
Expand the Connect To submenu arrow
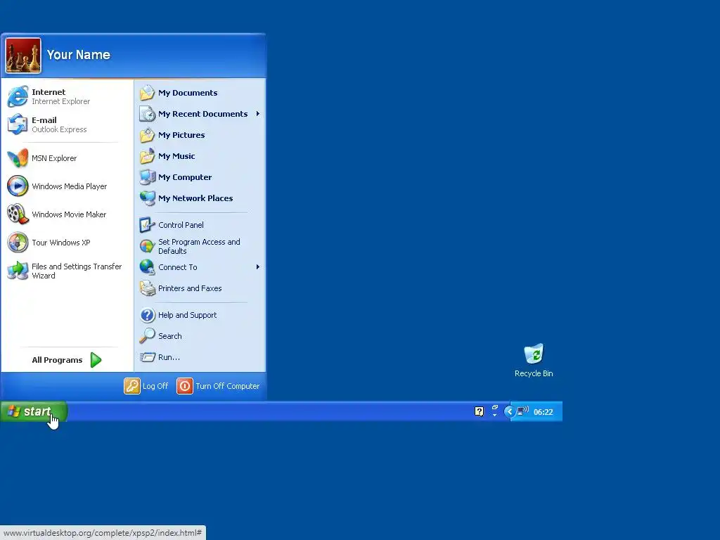pos(258,266)
